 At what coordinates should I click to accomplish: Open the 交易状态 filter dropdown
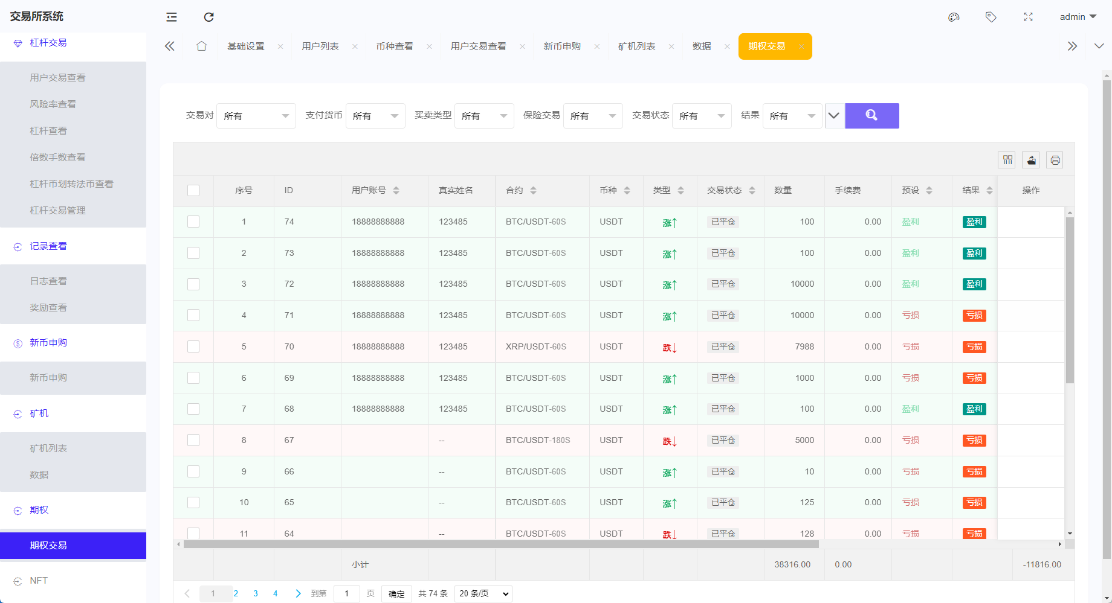[702, 116]
